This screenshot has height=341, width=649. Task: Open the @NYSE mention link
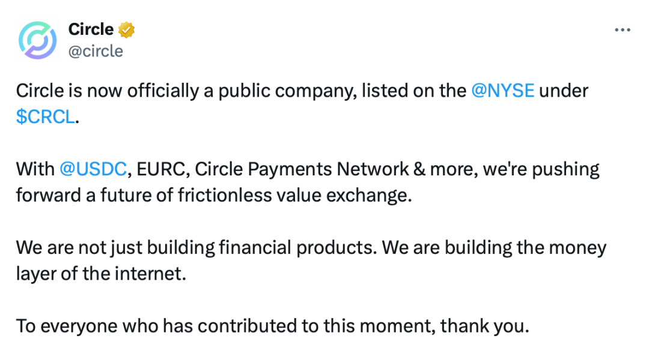pos(503,91)
